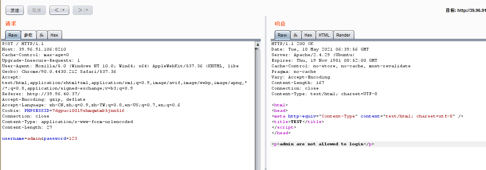The width and height of the screenshot is (486, 170).
Task: Click the closing </script> tag line
Action: point(284,127)
